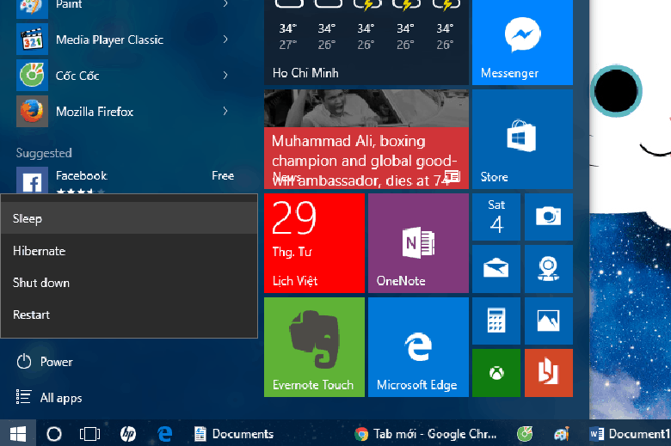Expand the Mozilla Firefox jump list arrow
This screenshot has height=446, width=671.
point(225,111)
